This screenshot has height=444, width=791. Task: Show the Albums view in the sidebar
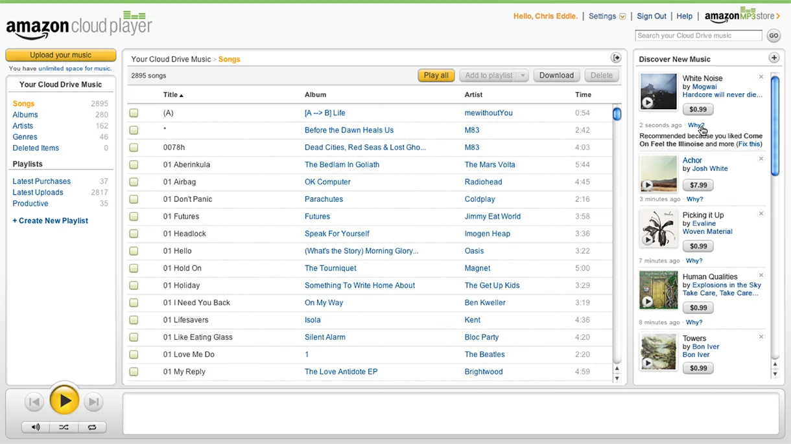coord(25,115)
